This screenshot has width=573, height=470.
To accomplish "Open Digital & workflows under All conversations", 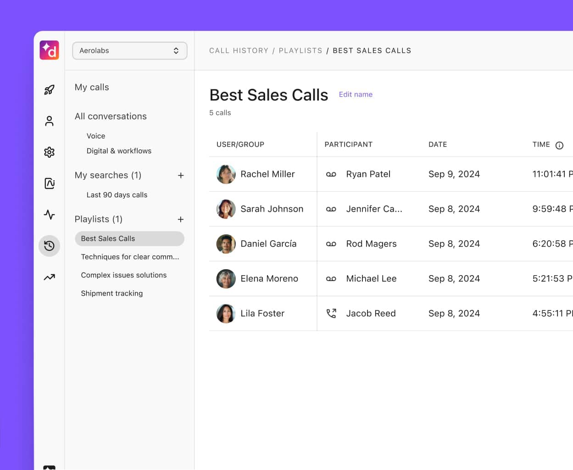I will [119, 150].
